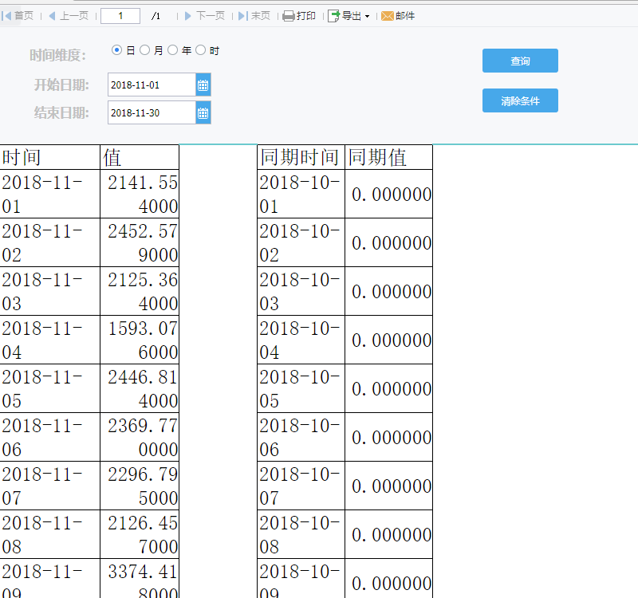Select 同期时间 cell 2018-10-08

click(x=301, y=534)
